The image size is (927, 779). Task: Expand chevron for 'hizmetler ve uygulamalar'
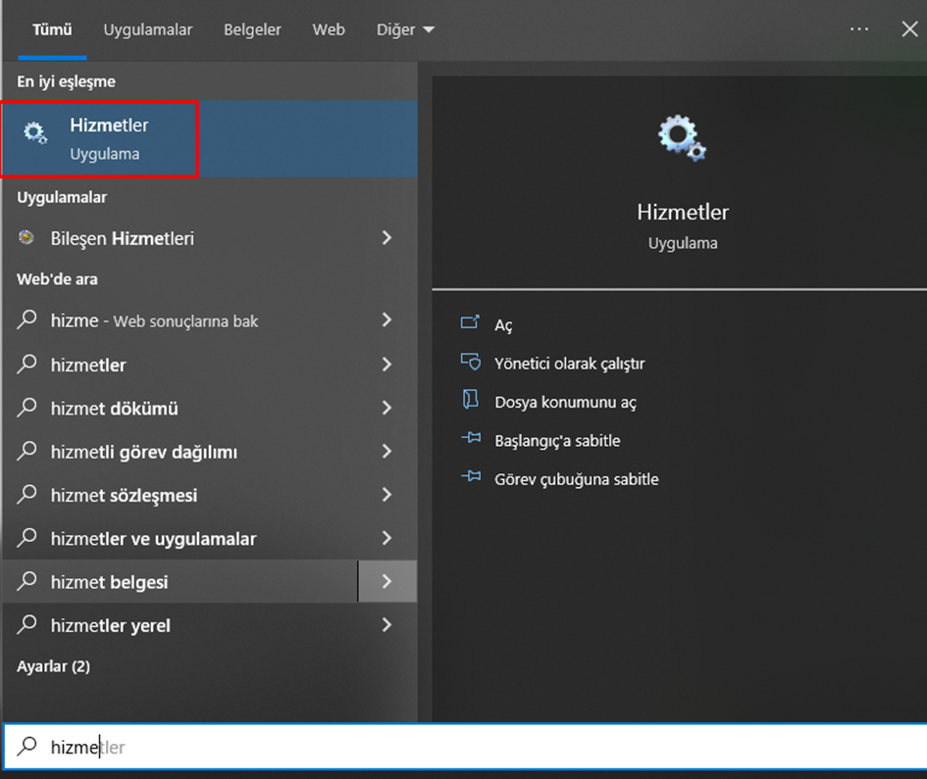[x=386, y=538]
